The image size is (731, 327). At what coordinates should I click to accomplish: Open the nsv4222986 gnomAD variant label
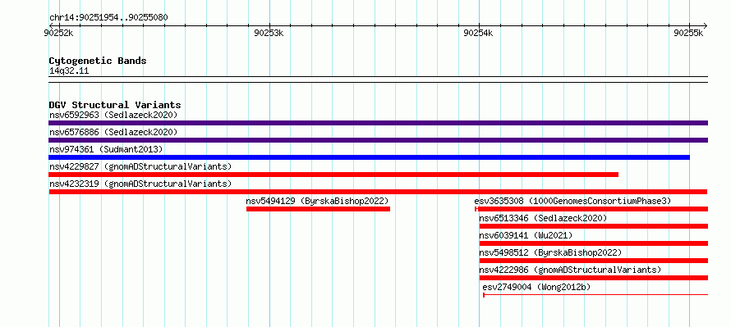point(570,270)
